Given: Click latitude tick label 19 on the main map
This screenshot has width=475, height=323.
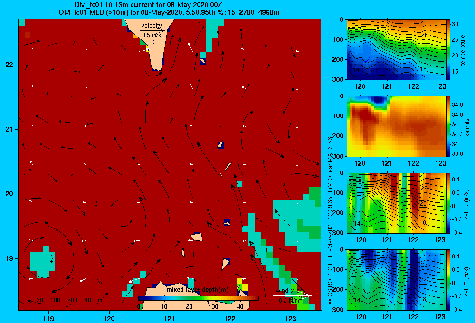Looking at the screenshot, I should click(9, 258).
